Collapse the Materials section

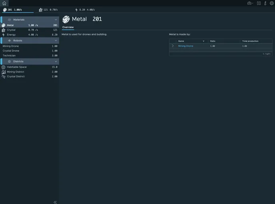(56, 20)
